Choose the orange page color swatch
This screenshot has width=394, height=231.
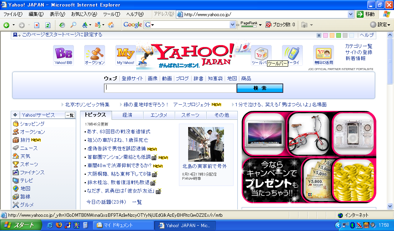tap(332, 35)
